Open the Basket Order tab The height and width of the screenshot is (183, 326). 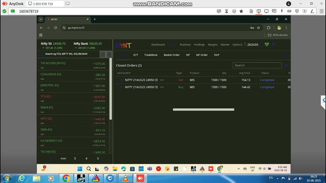point(172,55)
